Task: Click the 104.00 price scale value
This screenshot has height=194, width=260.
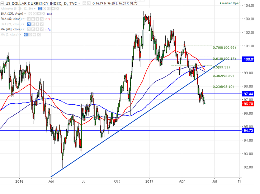Action: pos(249,5)
